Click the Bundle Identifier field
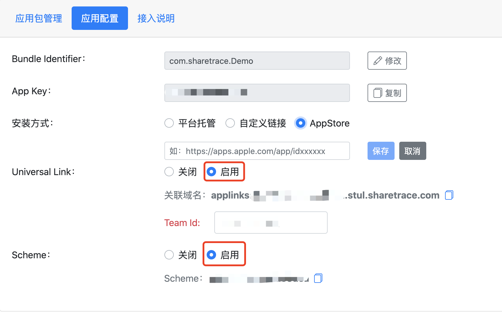The width and height of the screenshot is (502, 318). click(x=257, y=61)
